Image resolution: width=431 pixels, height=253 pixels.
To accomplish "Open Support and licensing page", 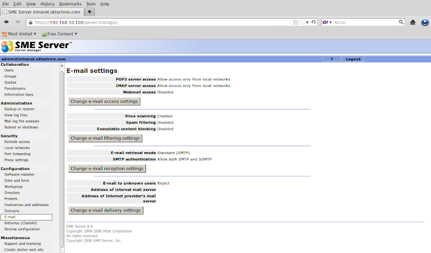I will click(x=23, y=244).
